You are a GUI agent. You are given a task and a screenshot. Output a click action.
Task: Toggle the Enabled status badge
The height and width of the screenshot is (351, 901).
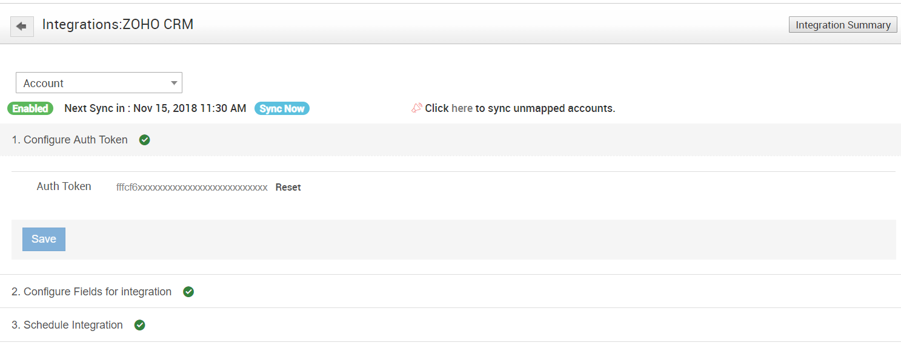point(30,108)
